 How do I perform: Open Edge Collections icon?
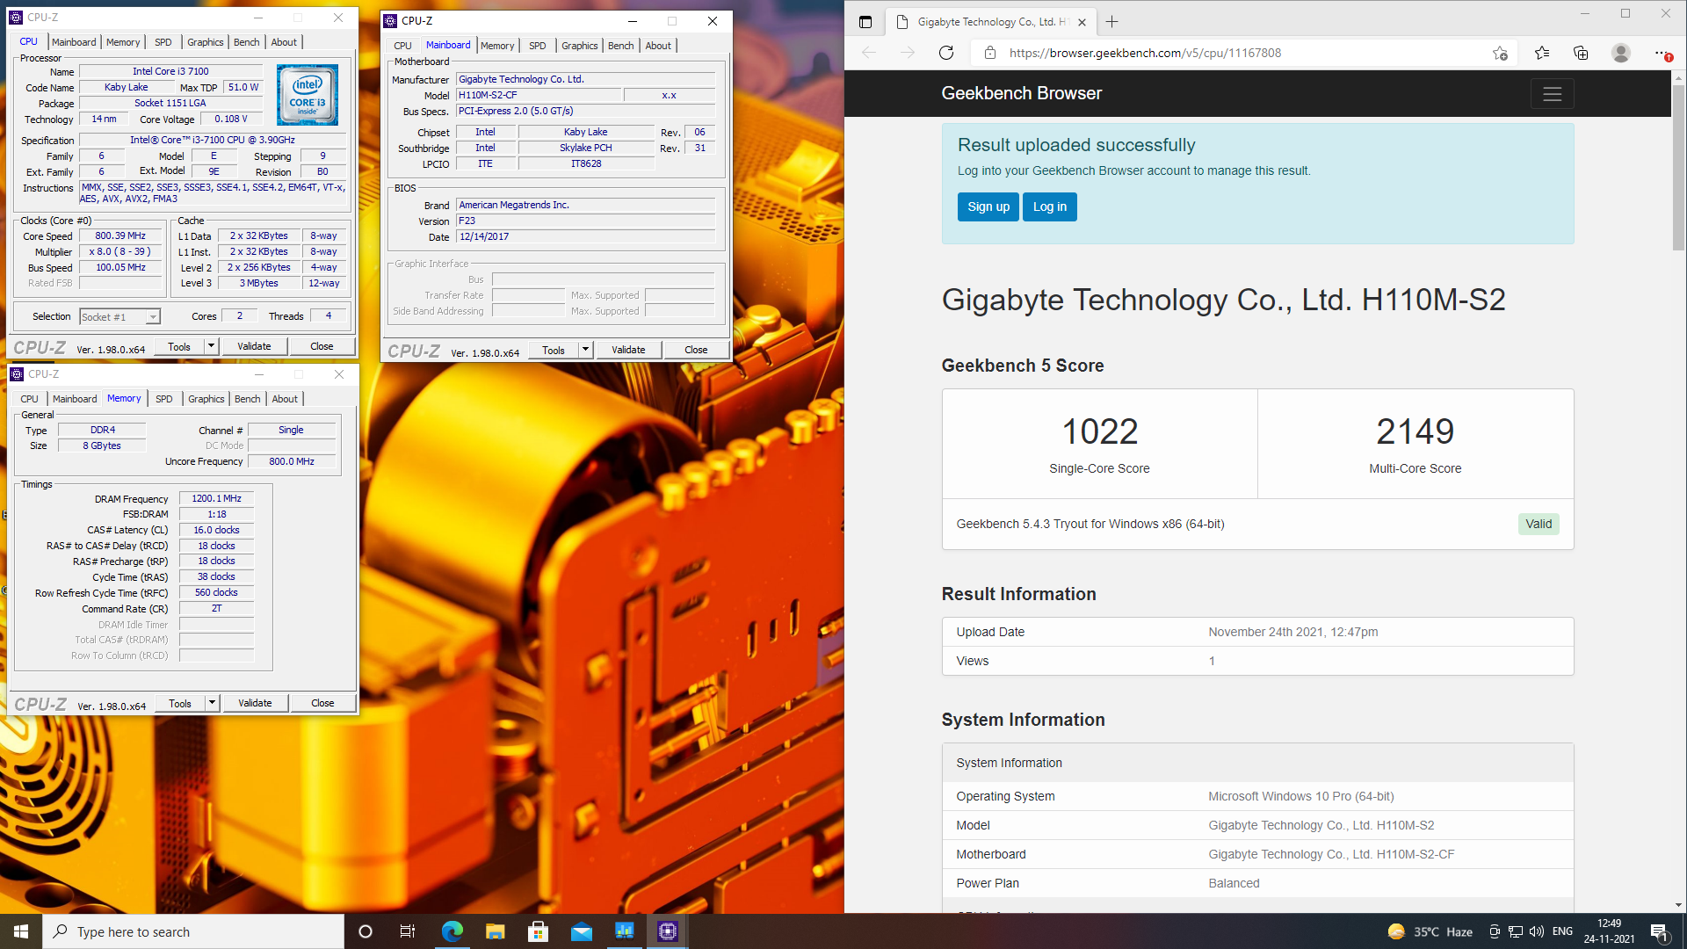1581,53
